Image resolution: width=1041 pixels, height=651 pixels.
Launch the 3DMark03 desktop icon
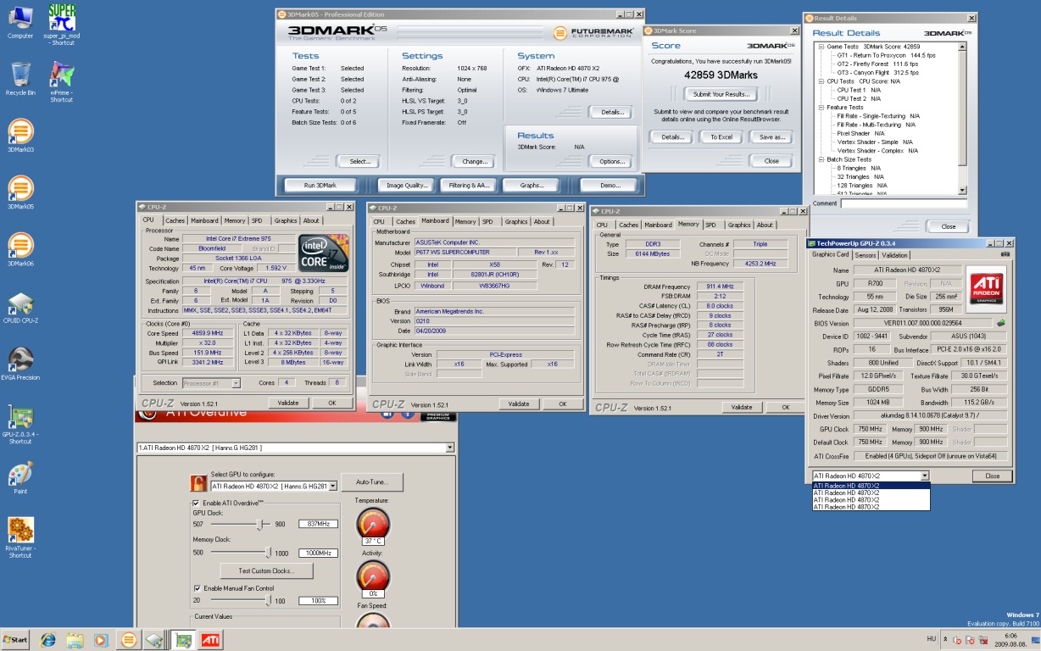click(x=20, y=131)
